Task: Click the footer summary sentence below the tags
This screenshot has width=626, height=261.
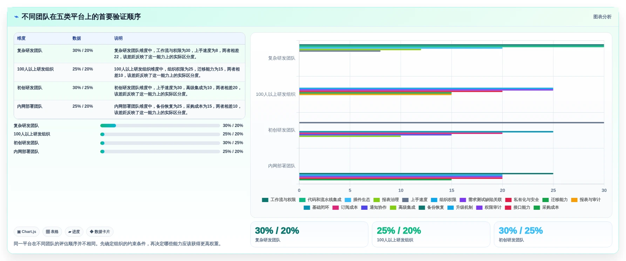Action: (118, 244)
